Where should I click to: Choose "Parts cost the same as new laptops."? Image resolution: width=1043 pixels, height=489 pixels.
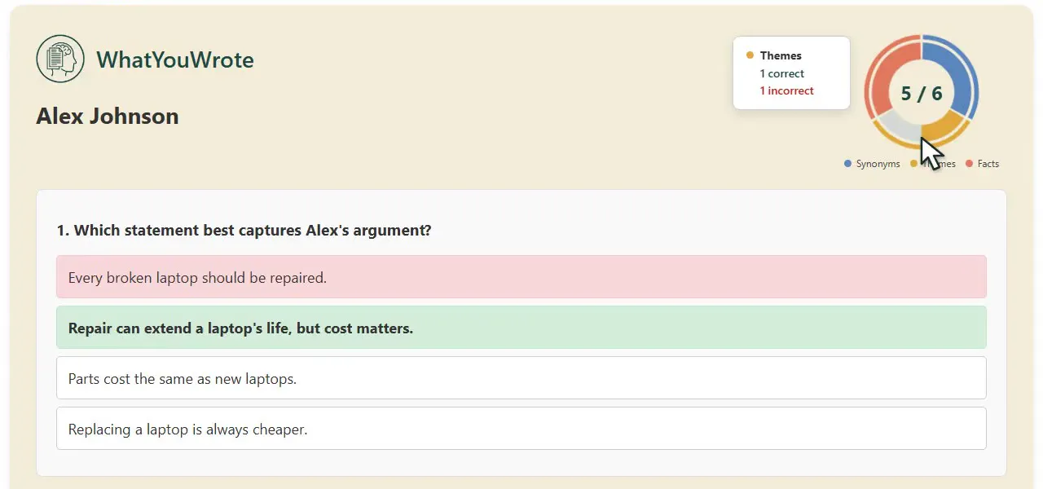[x=521, y=377]
